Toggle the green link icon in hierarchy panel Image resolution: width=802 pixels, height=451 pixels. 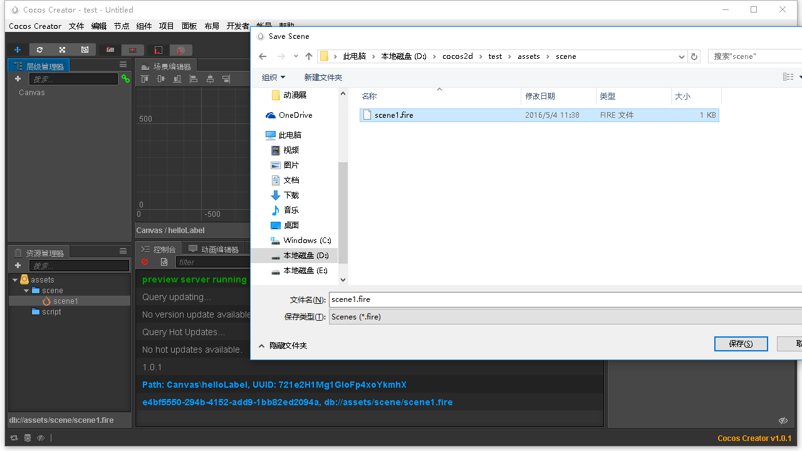click(125, 79)
